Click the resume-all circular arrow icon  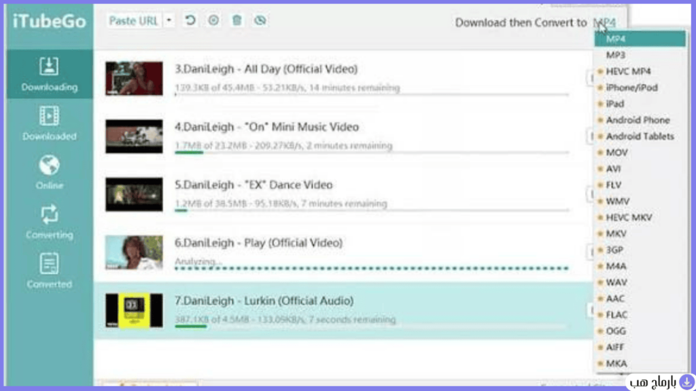[190, 20]
